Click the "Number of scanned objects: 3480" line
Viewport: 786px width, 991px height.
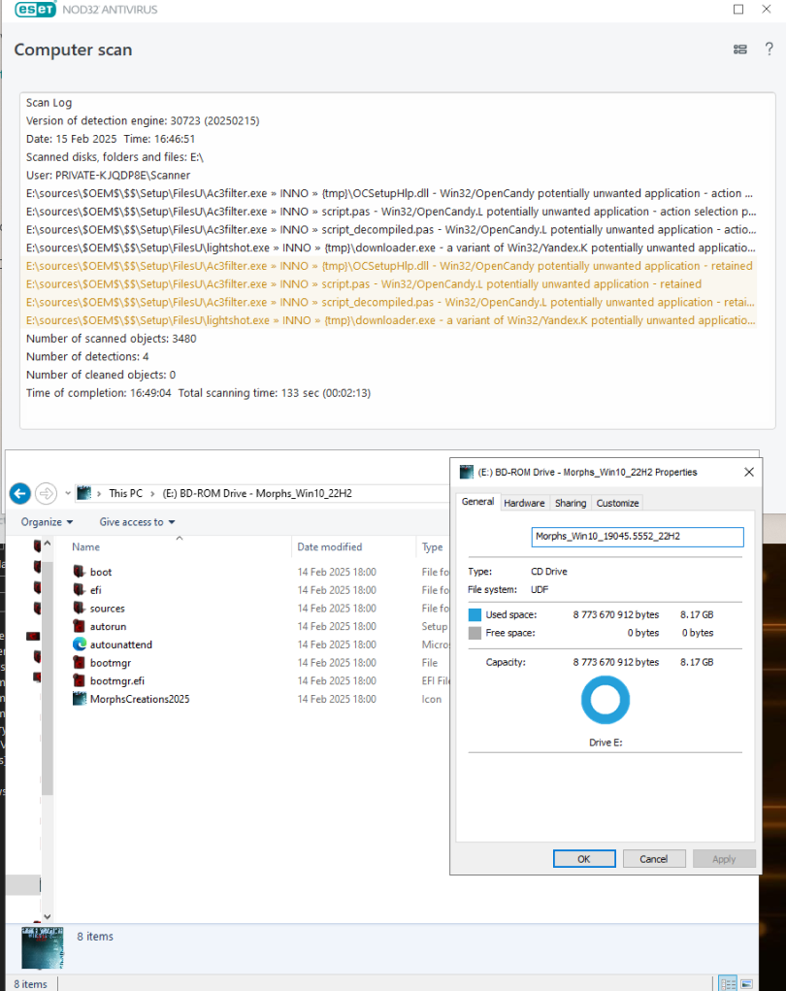coord(112,339)
